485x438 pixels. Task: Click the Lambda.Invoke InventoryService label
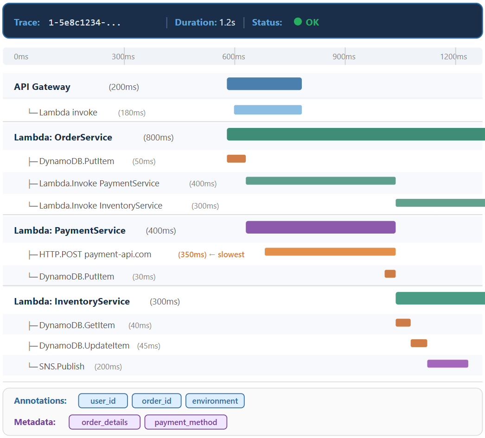click(x=101, y=206)
